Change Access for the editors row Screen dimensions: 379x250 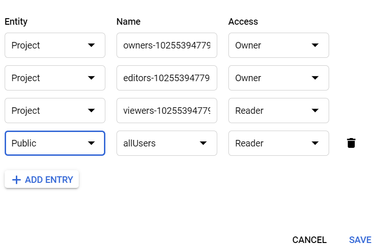[x=278, y=78]
